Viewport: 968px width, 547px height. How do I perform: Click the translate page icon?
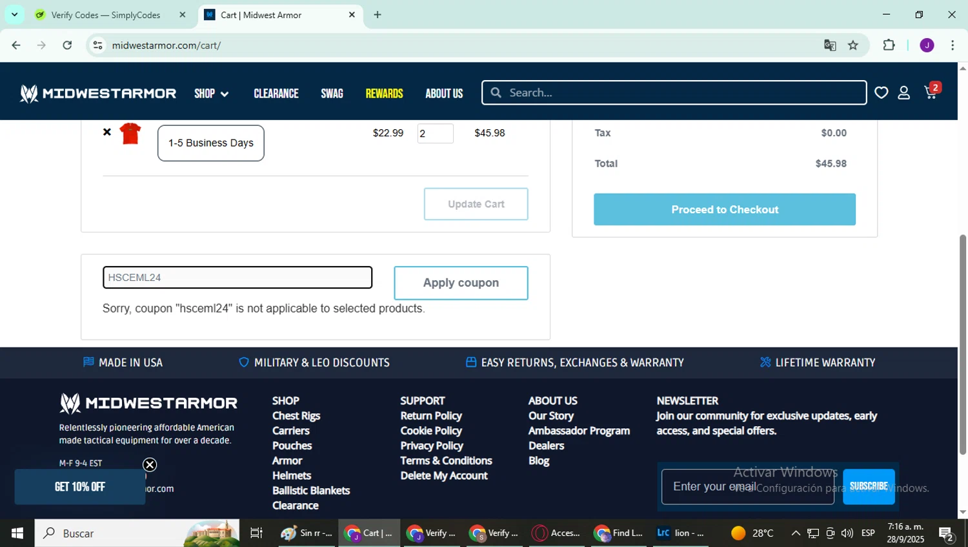click(x=830, y=45)
